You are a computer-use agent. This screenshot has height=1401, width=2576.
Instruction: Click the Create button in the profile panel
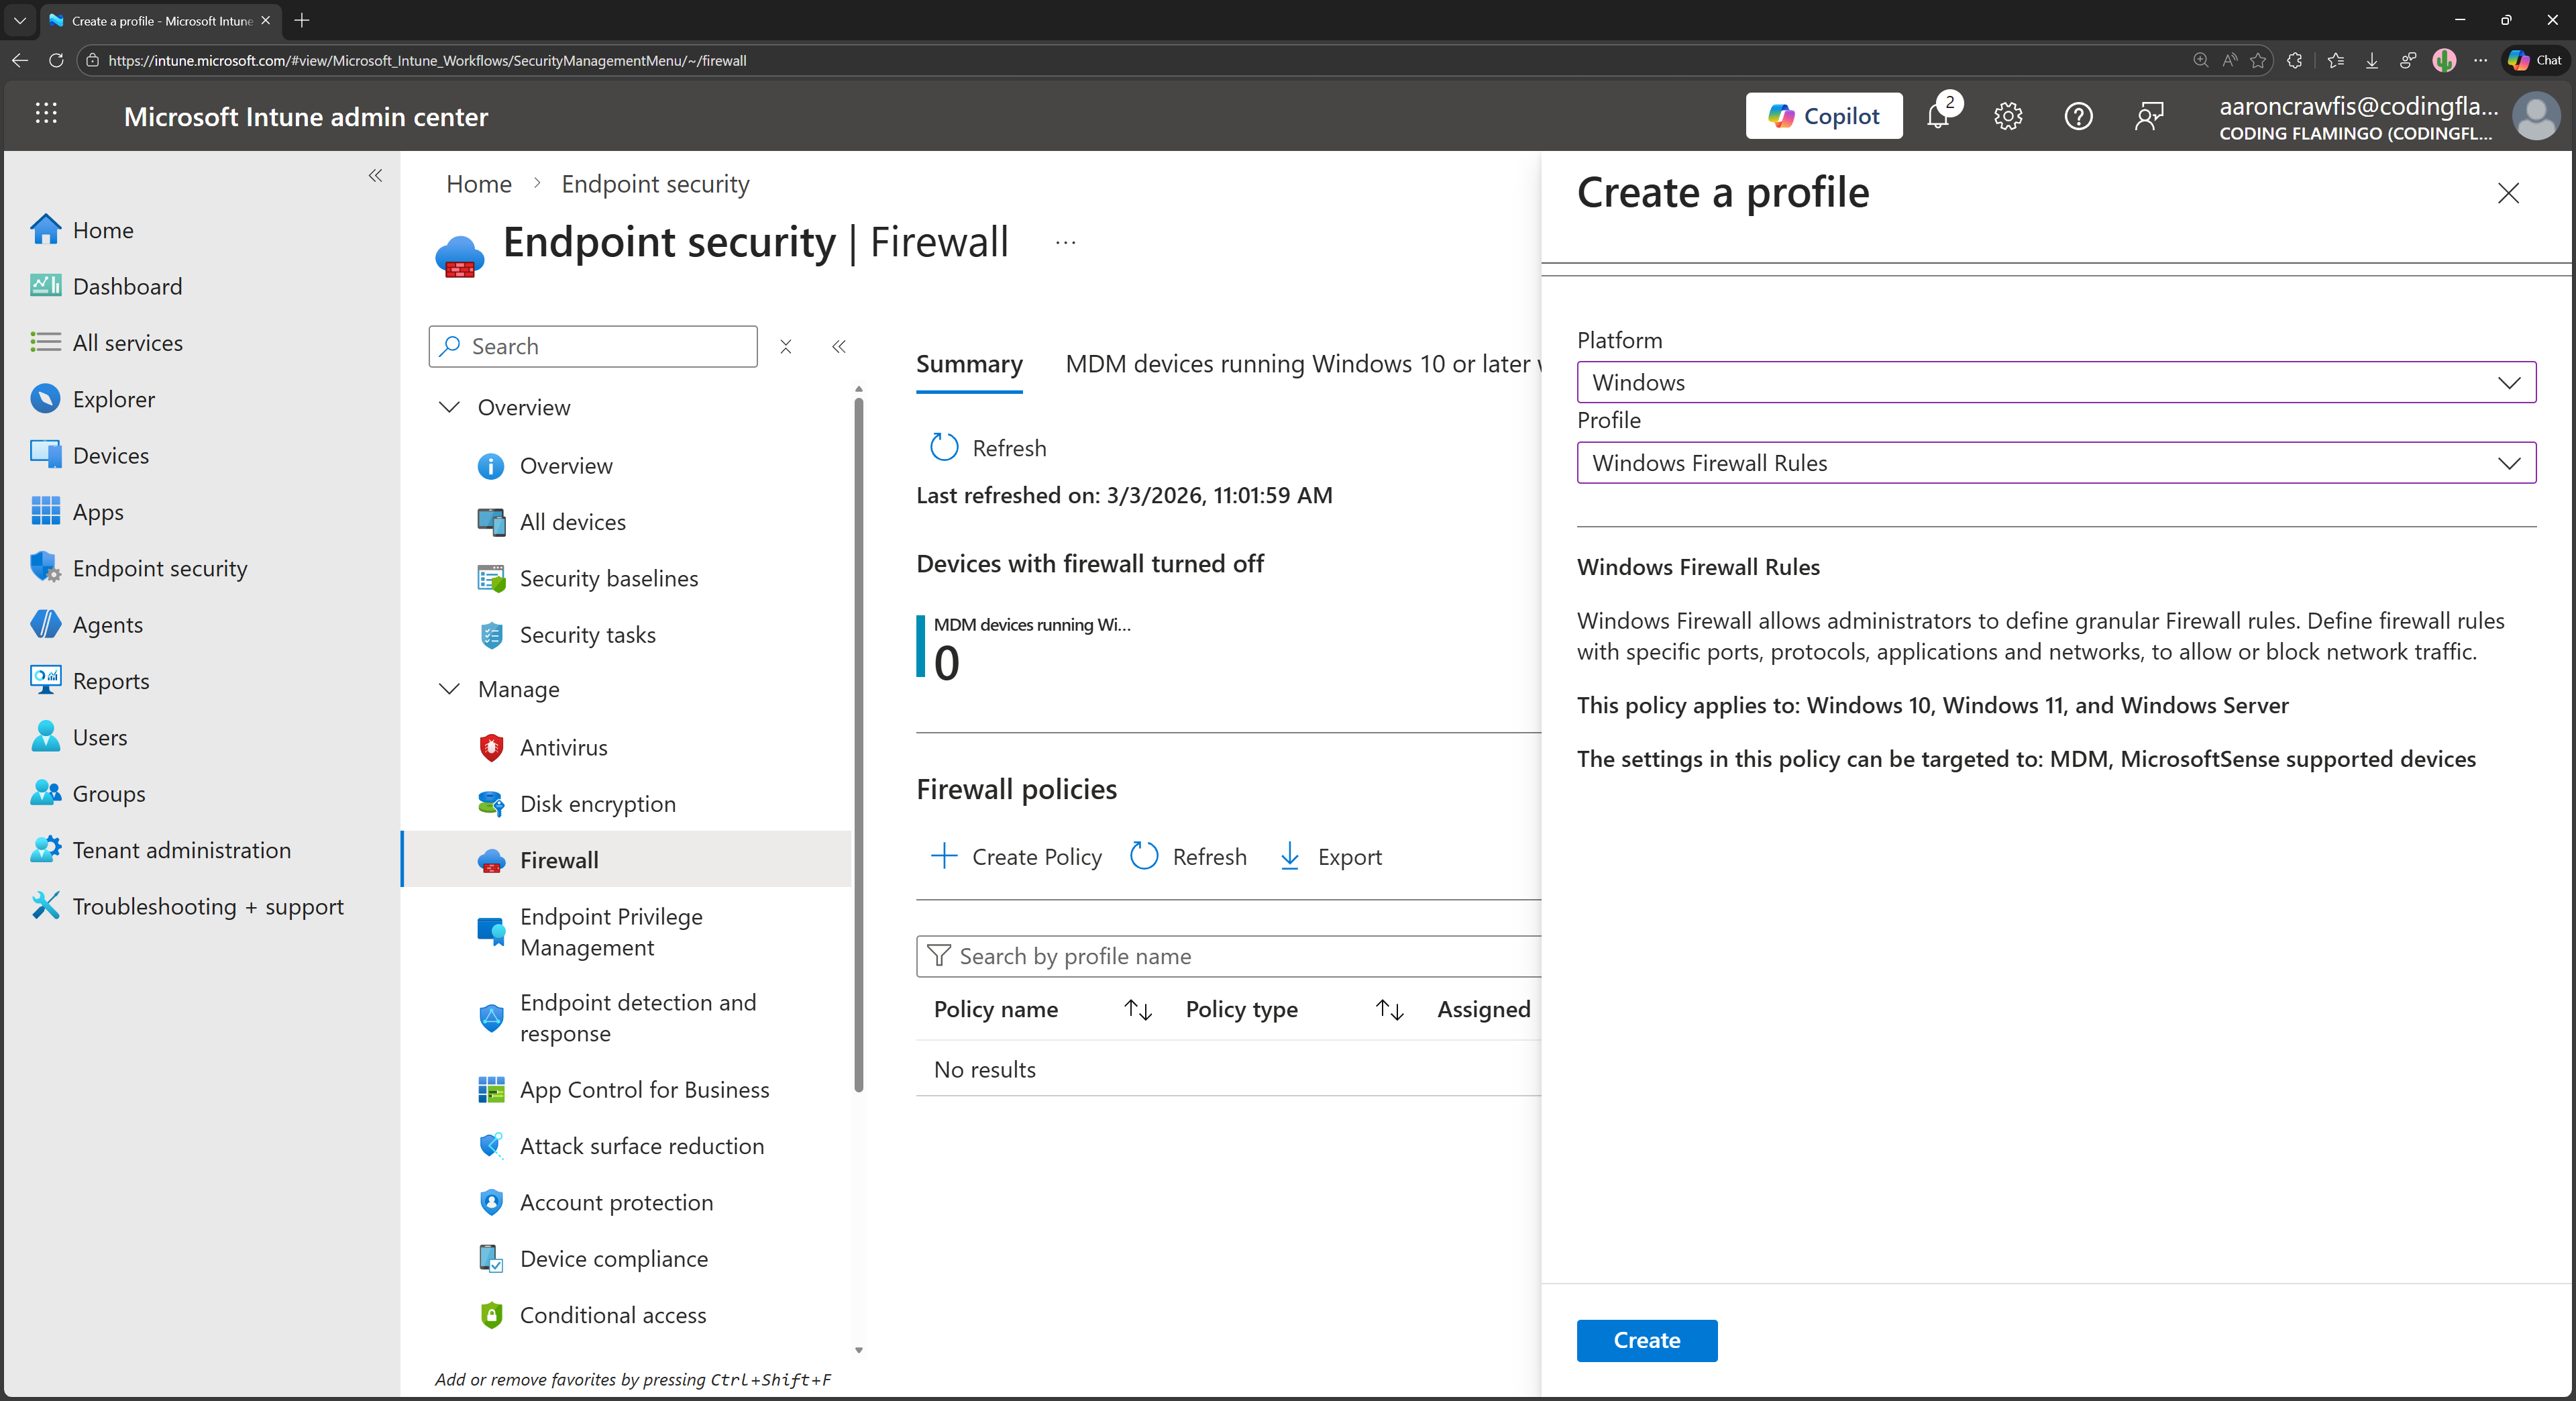point(1646,1340)
